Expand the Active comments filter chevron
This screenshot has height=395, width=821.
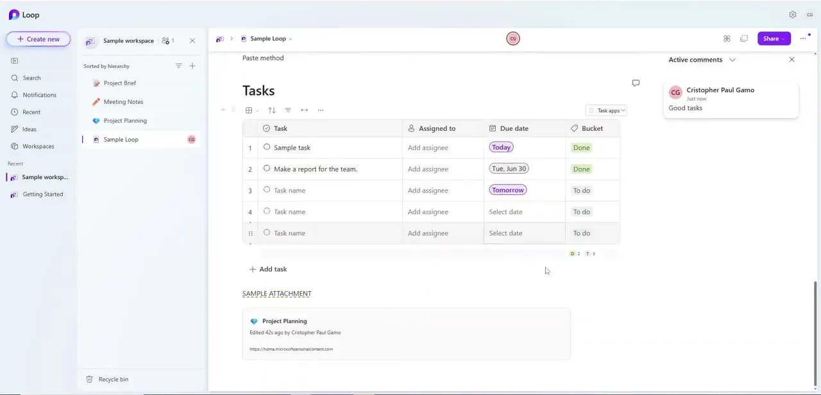point(732,60)
